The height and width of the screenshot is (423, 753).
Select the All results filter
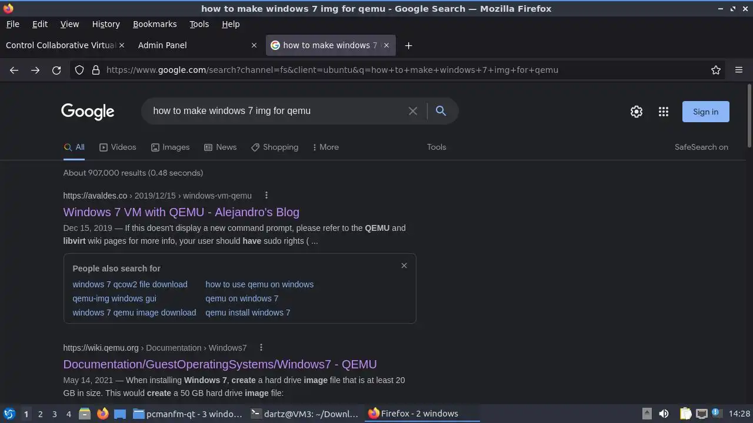tap(74, 147)
